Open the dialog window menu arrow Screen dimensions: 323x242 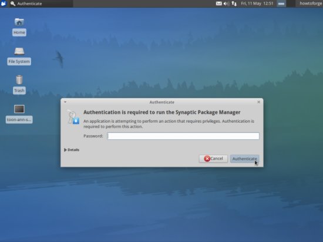click(x=65, y=102)
